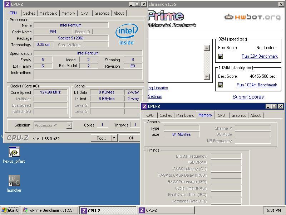Image resolution: width=286 pixels, height=215 pixels.
Task: Open the hexus_pifast desktop shortcut icon
Action: click(14, 152)
